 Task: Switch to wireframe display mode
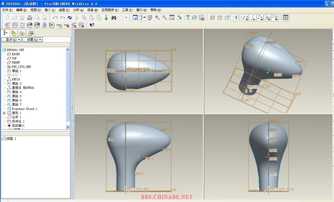pyautogui.click(x=212, y=18)
